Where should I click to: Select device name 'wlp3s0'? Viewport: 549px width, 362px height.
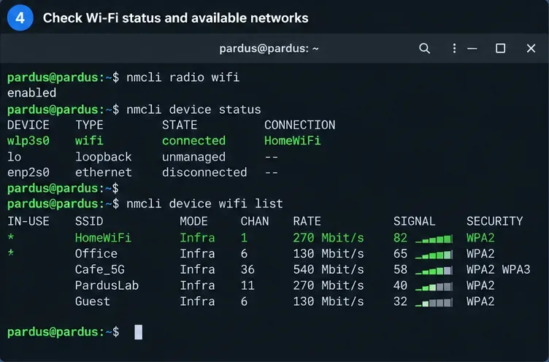[28, 141]
